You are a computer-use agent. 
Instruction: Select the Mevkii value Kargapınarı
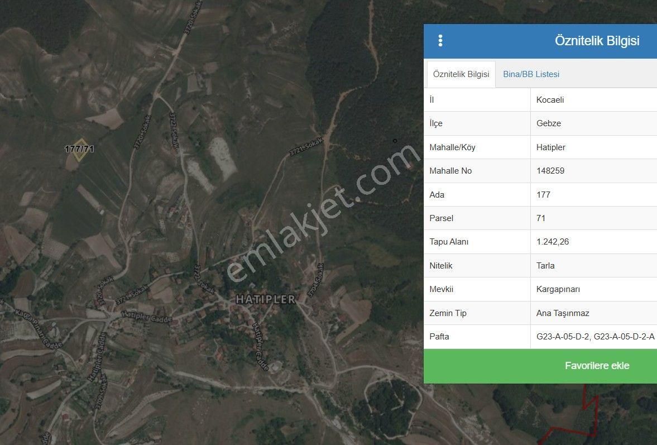tap(558, 289)
